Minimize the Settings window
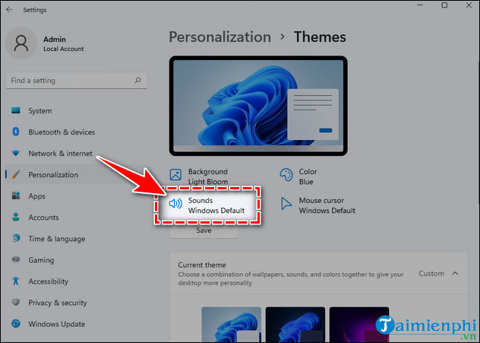Screen dimensions: 480x343 click(x=420, y=5)
